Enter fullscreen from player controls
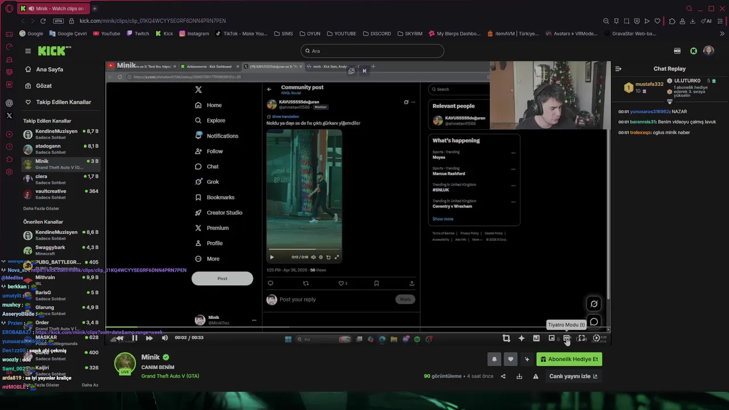 click(x=581, y=338)
